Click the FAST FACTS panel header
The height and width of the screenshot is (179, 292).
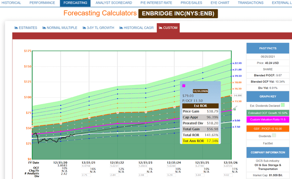[x=268, y=48]
